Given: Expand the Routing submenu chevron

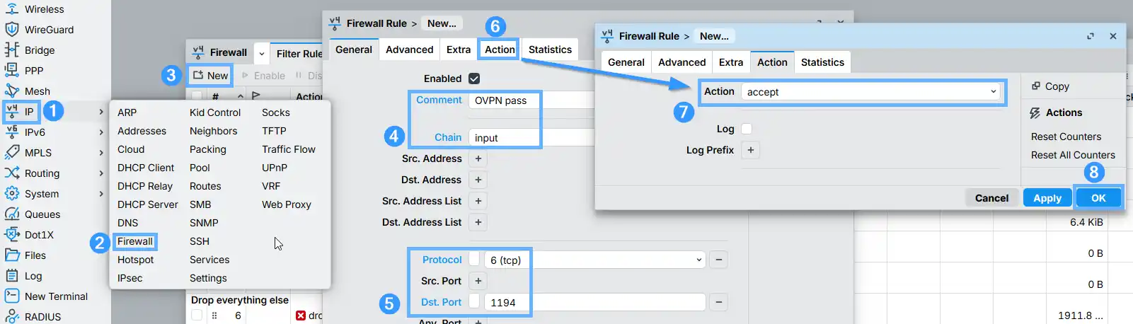Looking at the screenshot, I should pos(101,173).
